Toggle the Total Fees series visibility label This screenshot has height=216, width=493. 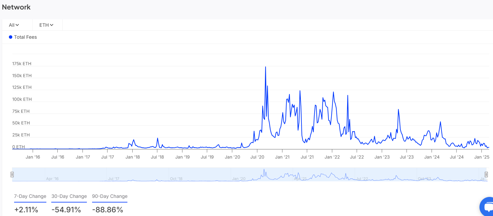[25, 37]
